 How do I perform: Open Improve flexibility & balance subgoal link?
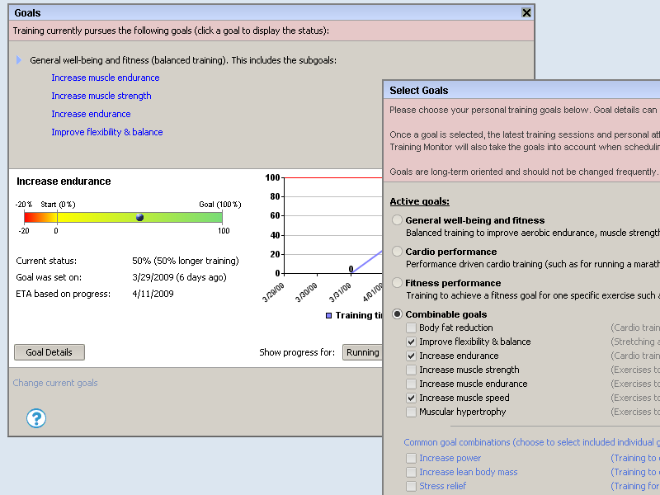pyautogui.click(x=106, y=132)
